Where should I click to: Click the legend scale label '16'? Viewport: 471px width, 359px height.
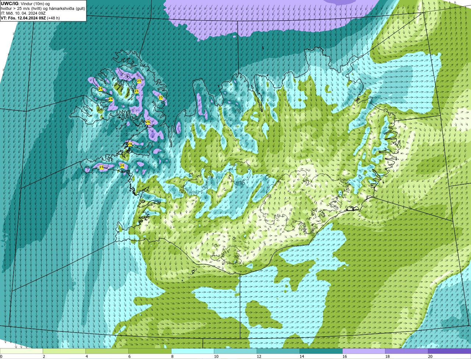(x=344, y=356)
